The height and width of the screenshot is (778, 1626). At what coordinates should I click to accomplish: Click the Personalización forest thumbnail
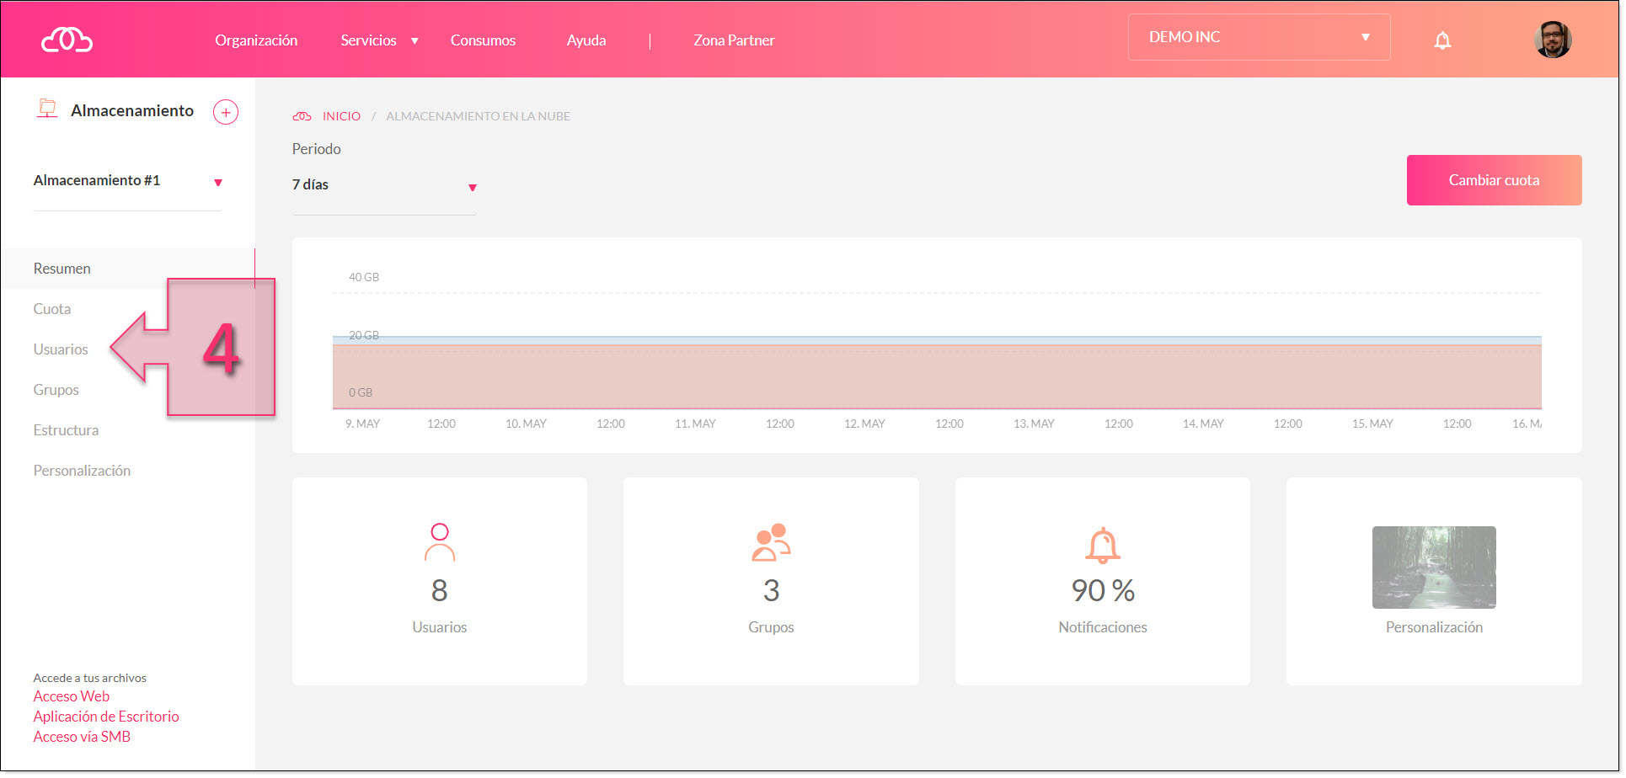tap(1433, 568)
